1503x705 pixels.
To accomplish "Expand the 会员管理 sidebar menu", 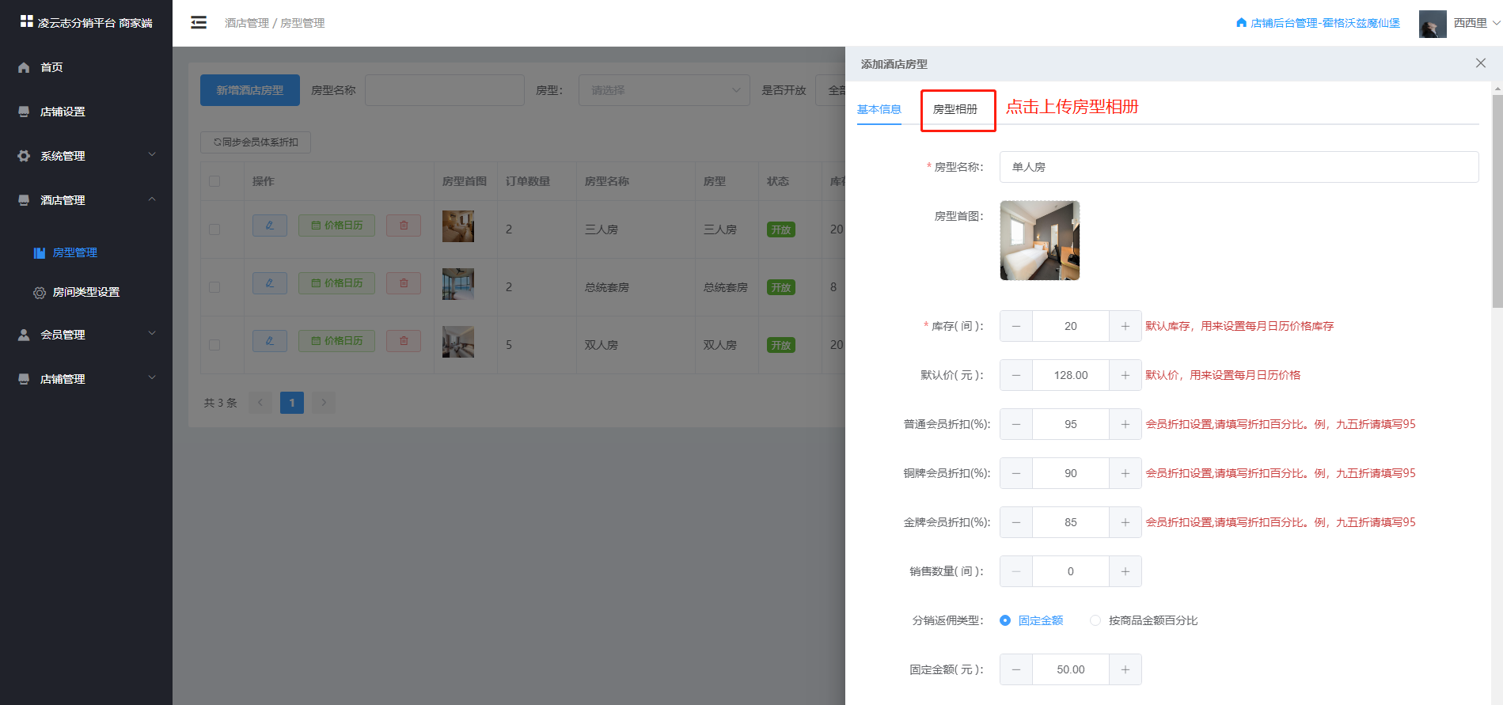I will pos(86,335).
